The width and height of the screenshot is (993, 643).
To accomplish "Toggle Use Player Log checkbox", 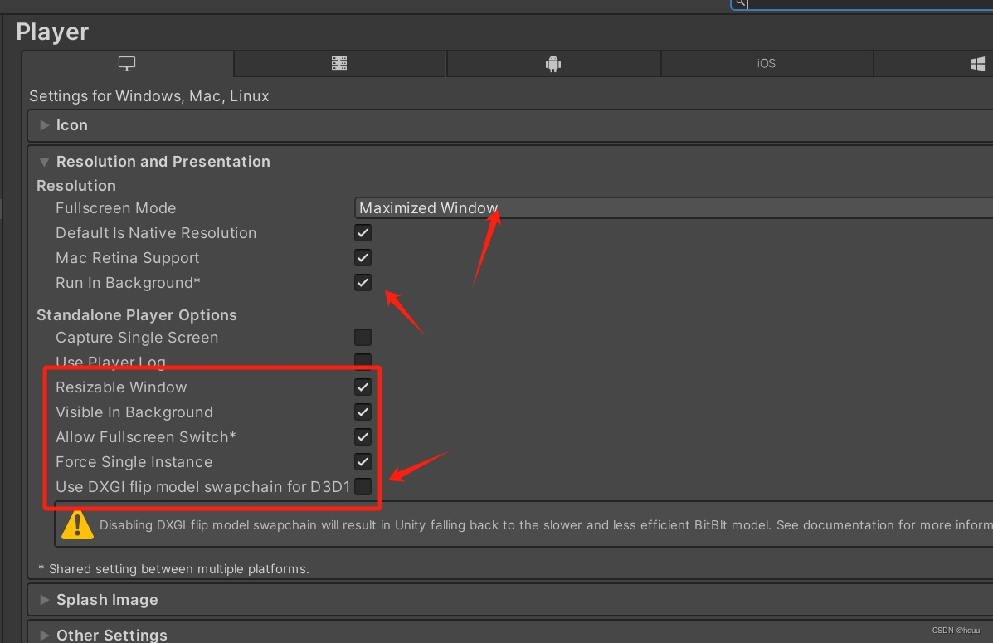I will 363,361.
